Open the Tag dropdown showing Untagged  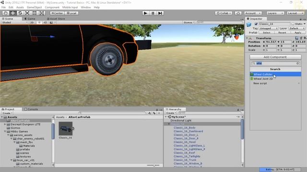pyautogui.click(x=269, y=28)
